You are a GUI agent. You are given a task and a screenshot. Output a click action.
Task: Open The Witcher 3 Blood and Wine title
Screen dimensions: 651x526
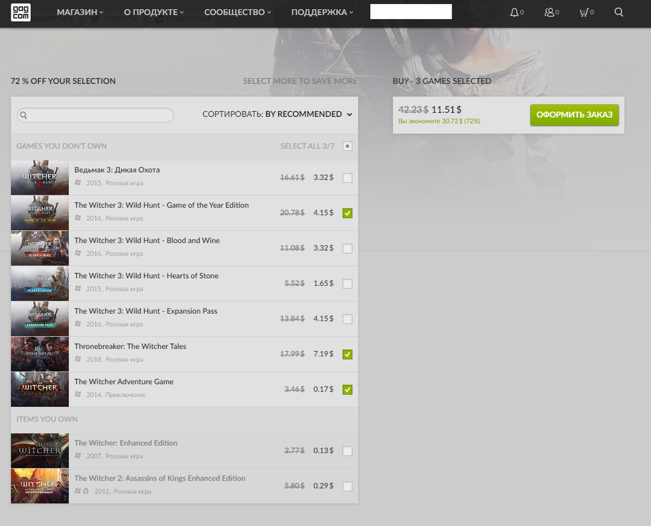(147, 241)
